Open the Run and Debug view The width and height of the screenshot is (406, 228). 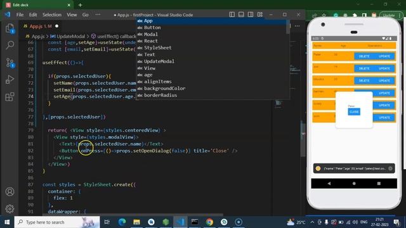10,80
